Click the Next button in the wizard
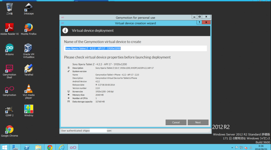This screenshot has width=271, height=150. tap(198, 122)
